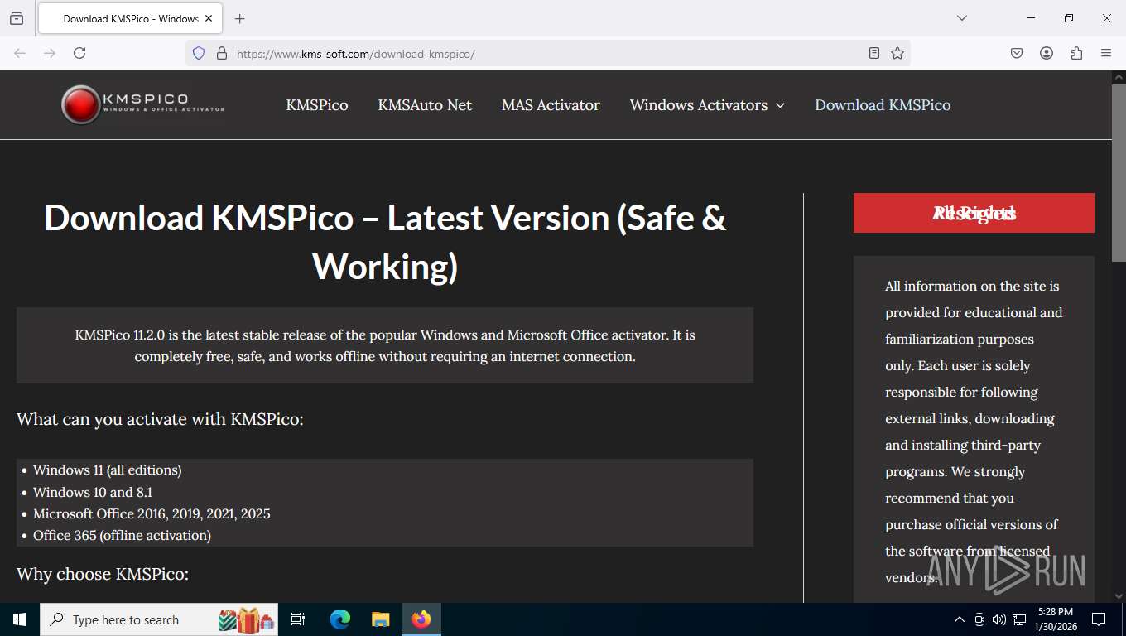1126x636 pixels.
Task: Click the Firefox taskbar icon
Action: tap(421, 619)
